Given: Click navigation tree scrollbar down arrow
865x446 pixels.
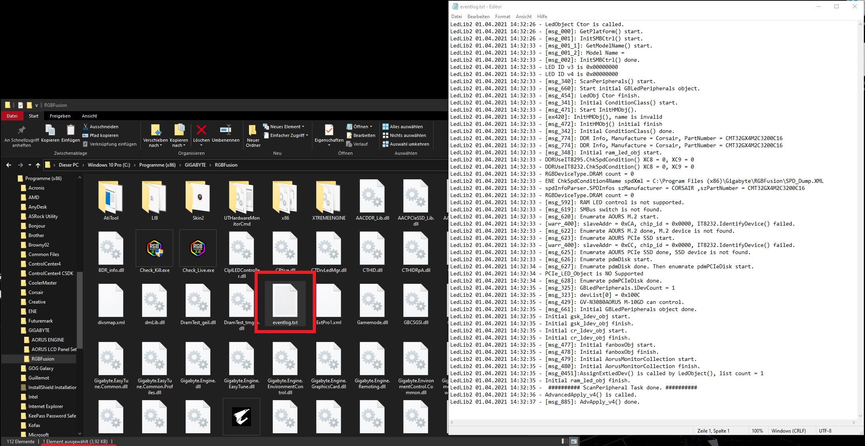Looking at the screenshot, I should tap(80, 433).
